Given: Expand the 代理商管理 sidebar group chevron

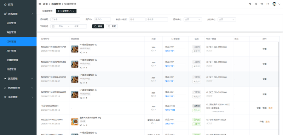Looking at the screenshot, I should click(32, 88).
